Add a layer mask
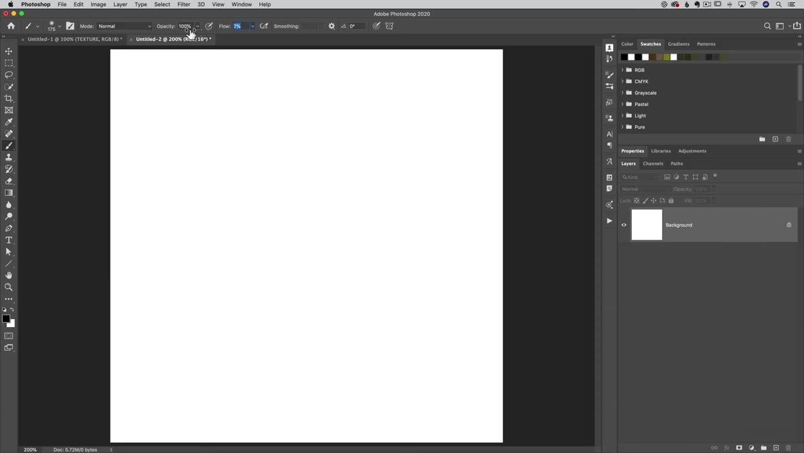Screen dimensions: 804x453 click(x=739, y=448)
